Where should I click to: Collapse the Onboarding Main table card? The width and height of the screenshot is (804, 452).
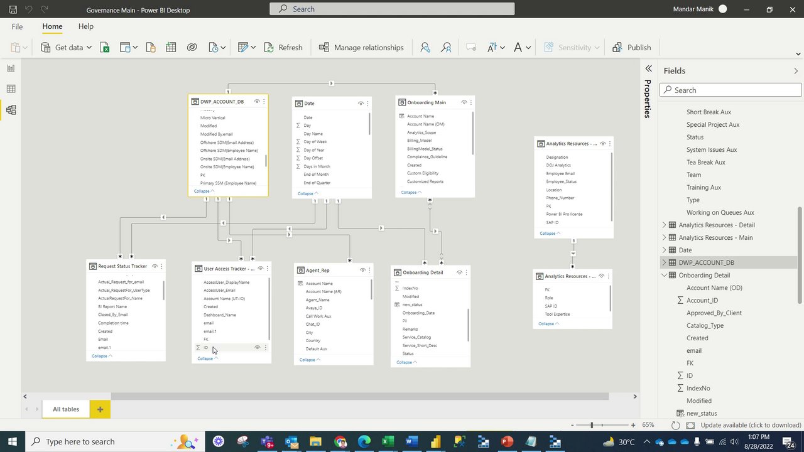coord(411,192)
